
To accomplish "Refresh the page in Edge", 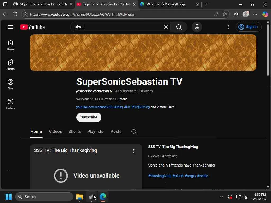I will pos(15,14).
